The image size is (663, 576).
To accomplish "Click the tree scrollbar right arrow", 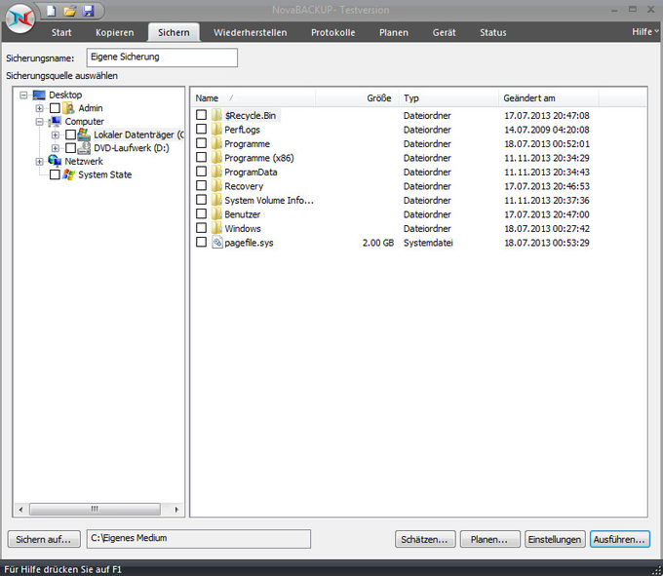I will point(176,509).
